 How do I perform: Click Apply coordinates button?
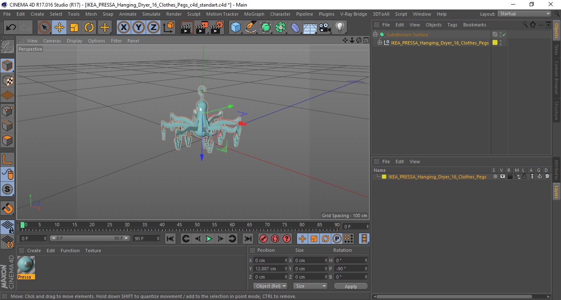351,286
